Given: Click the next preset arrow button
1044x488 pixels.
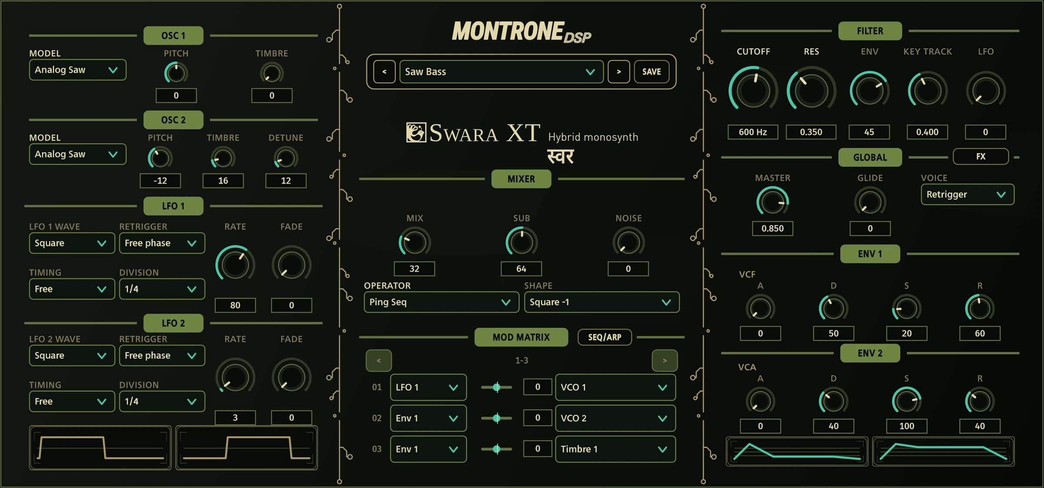Looking at the screenshot, I should 619,72.
